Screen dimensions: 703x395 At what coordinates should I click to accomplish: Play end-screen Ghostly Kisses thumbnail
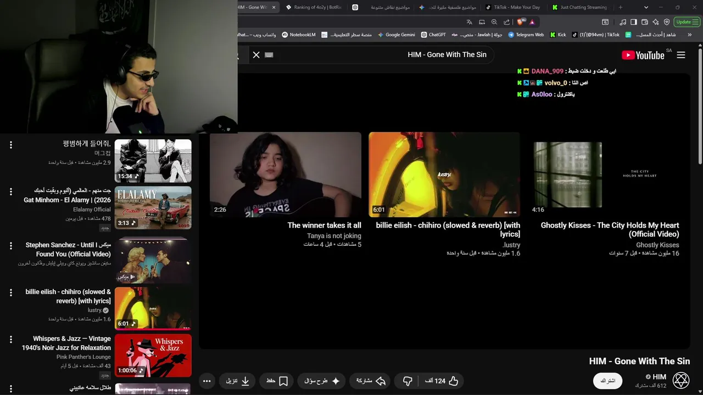[x=604, y=174]
